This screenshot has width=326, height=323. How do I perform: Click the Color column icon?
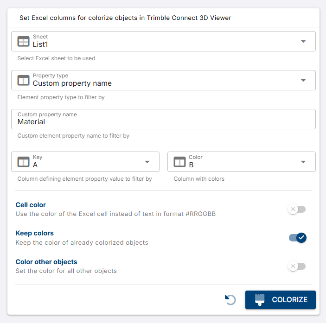pos(179,162)
